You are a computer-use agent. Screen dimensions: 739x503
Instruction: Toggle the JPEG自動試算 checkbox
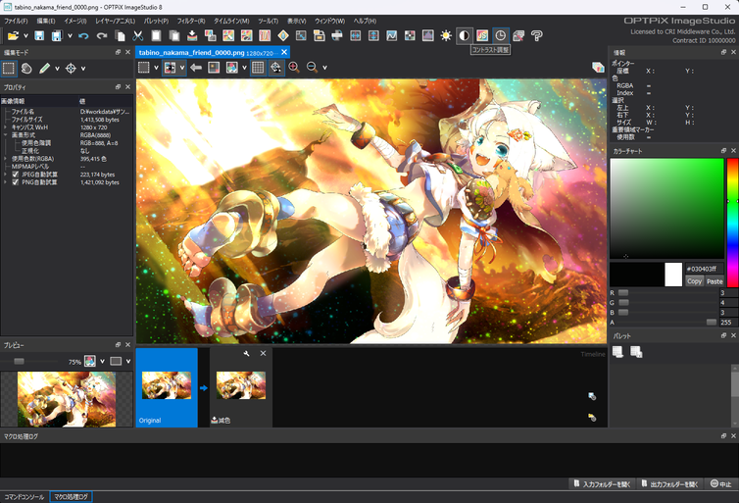pos(15,175)
